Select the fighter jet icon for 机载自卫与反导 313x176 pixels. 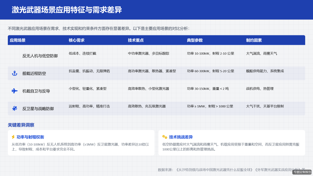click(x=14, y=91)
